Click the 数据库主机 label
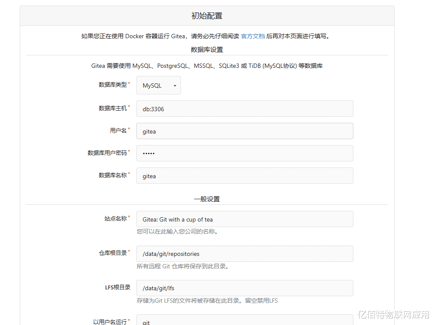Image resolution: width=434 pixels, height=325 pixels. pos(113,108)
